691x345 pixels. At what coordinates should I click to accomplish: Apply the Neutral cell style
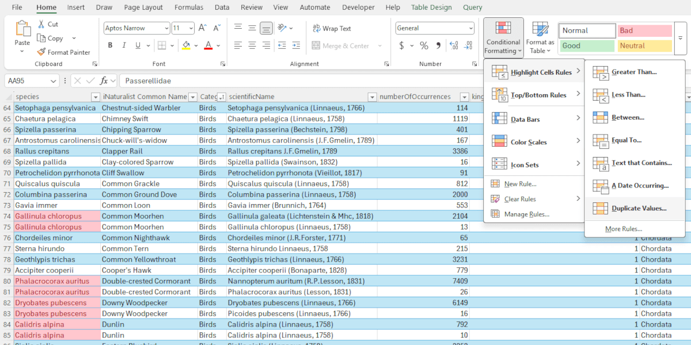(x=644, y=45)
